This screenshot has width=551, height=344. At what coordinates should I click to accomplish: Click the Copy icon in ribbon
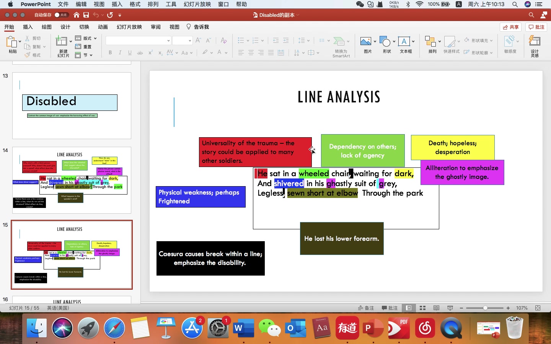27,47
